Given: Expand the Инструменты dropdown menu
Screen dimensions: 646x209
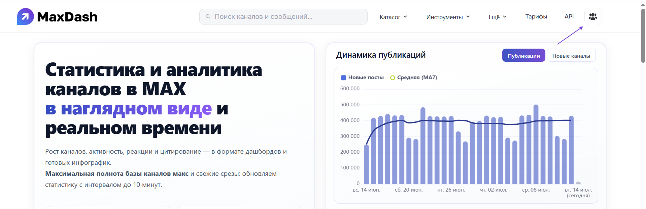Looking at the screenshot, I should [x=448, y=17].
